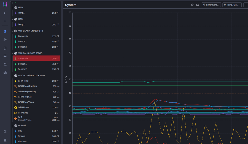Select the GPU Power sensor row
Image resolution: width=248 pixels, height=144 pixels.
[37, 108]
